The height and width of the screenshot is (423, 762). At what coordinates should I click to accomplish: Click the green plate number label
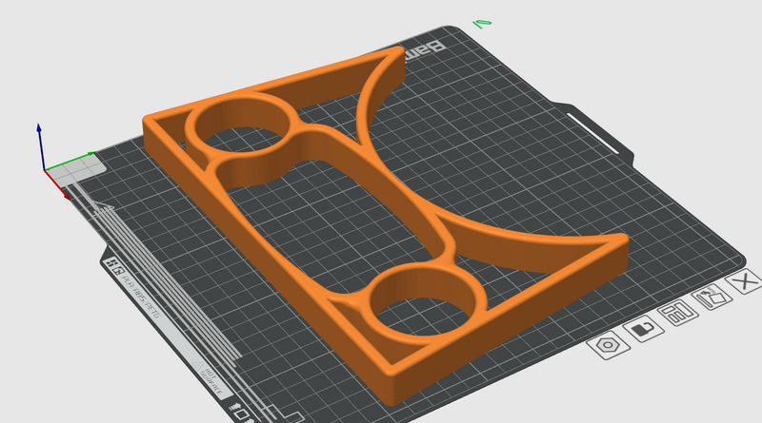pyautogui.click(x=482, y=22)
